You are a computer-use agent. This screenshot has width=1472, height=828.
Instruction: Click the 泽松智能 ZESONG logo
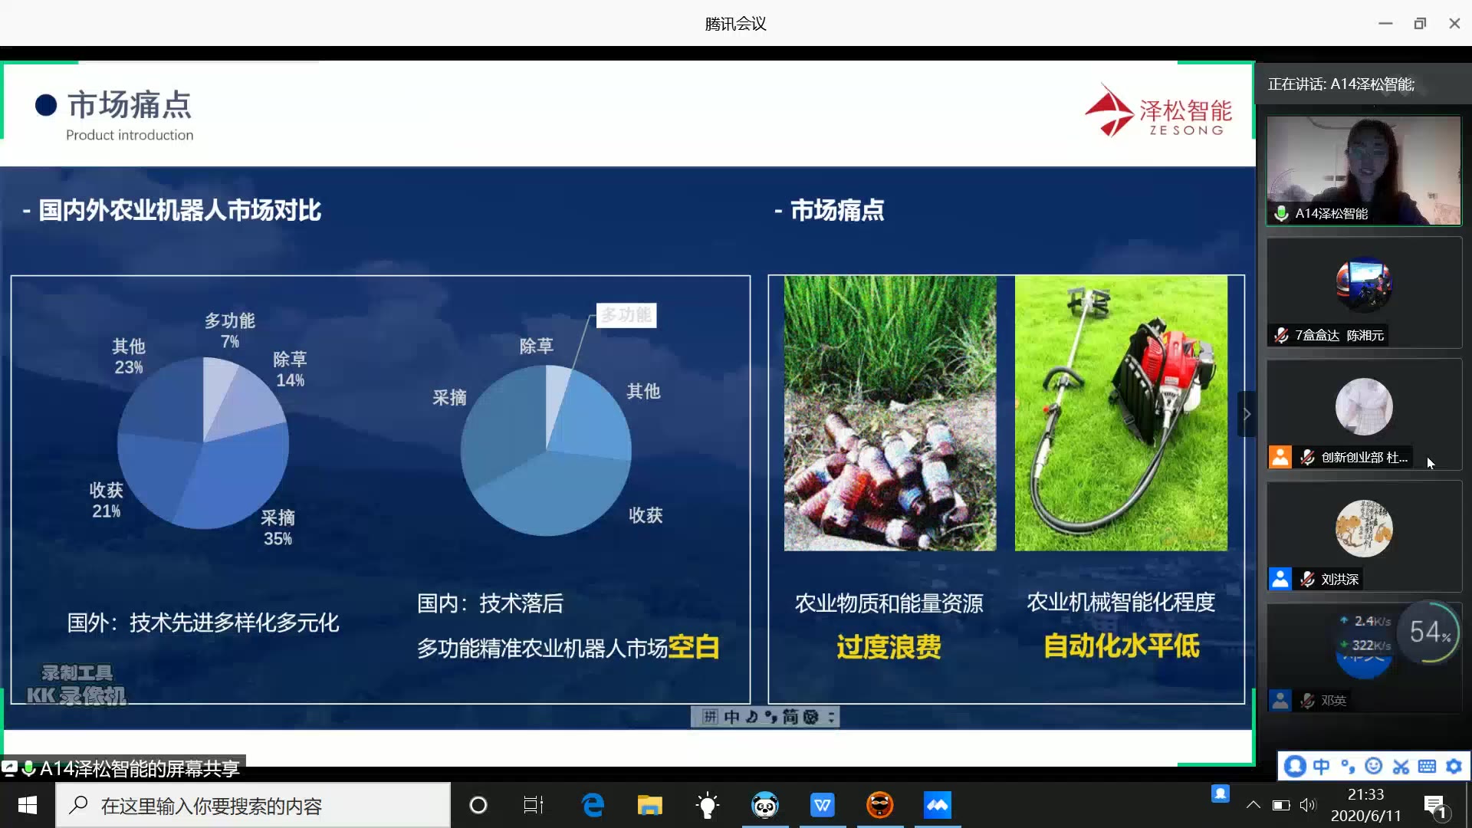coord(1158,111)
